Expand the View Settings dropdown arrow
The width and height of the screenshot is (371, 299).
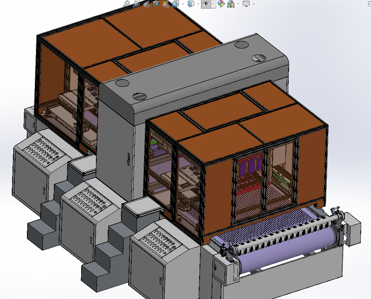click(x=254, y=4)
